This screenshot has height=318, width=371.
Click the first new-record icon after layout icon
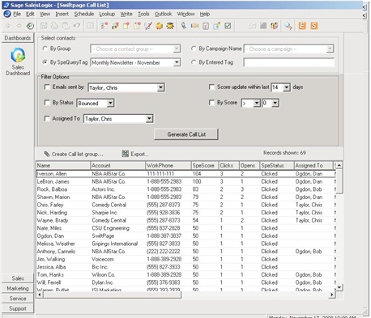point(104,26)
